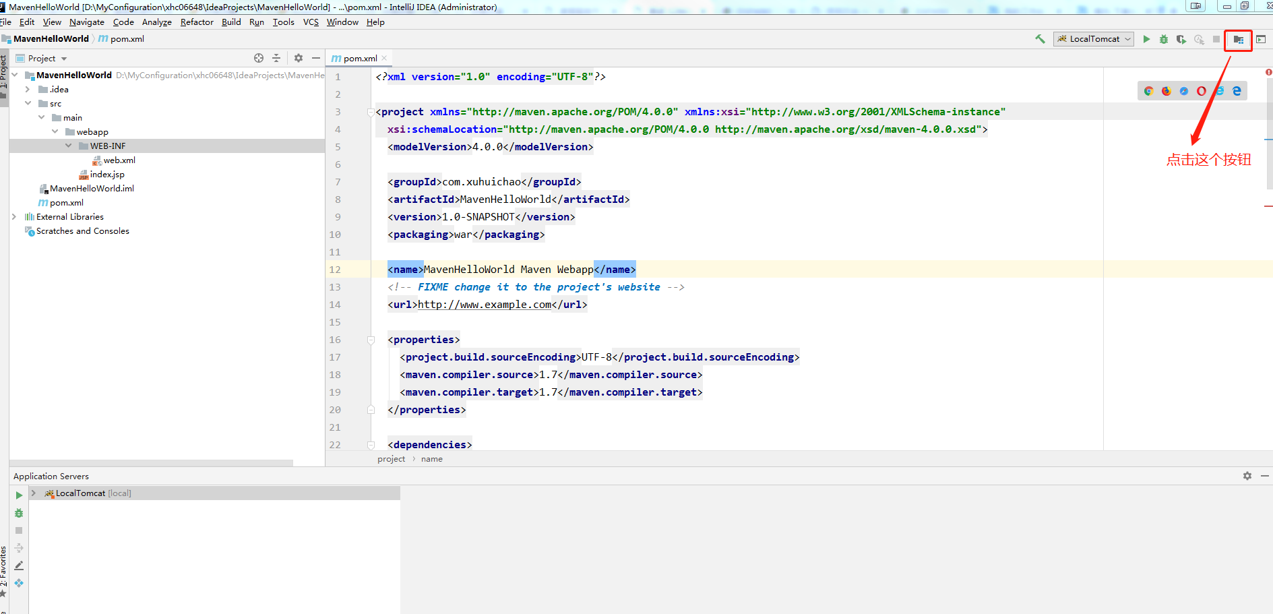
Task: Click the blue artifacts icon in Application Servers
Action: click(x=19, y=583)
